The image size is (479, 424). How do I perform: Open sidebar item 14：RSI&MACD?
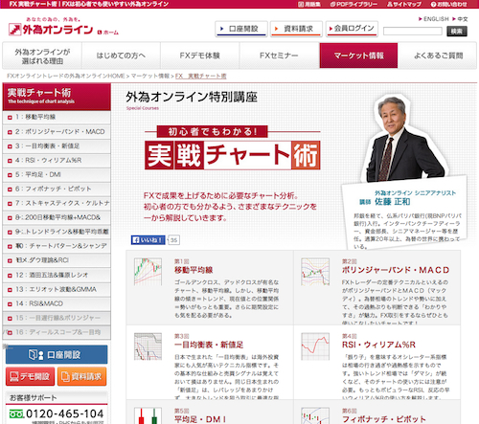click(x=57, y=303)
